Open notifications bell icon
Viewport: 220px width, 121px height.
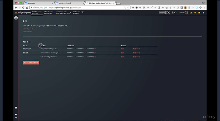click(195, 13)
